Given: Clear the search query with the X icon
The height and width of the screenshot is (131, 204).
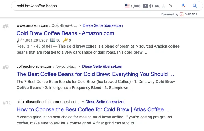Looking at the screenshot, I should (171, 6).
